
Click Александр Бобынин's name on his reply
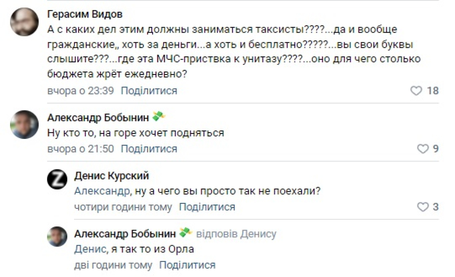tap(125, 233)
